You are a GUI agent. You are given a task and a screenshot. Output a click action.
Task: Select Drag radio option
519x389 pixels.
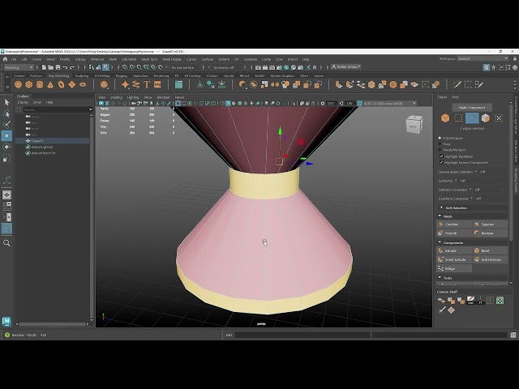tap(440, 144)
